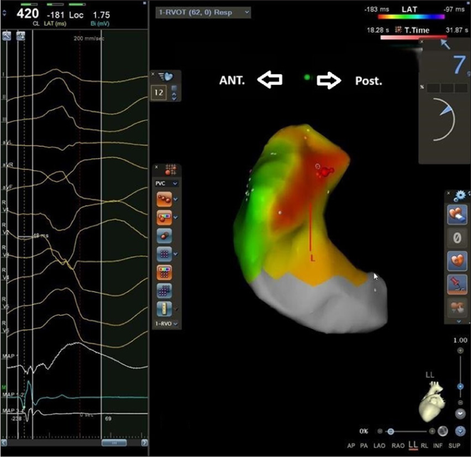This screenshot has height=457, width=471.
Task: Select the heart eraser tool
Action: coord(457,214)
